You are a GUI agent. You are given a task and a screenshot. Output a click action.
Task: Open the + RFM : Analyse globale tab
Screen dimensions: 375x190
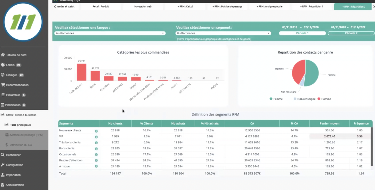pos(269,6)
